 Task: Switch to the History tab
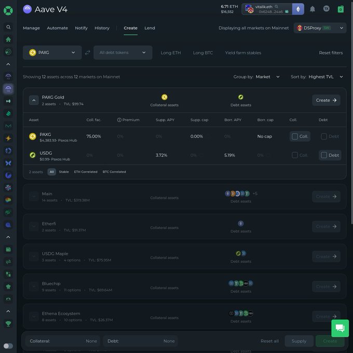point(102,28)
